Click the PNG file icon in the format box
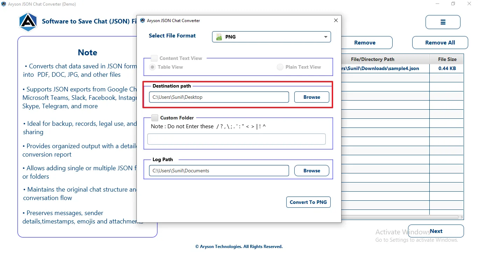The height and width of the screenshot is (255, 478). [x=219, y=37]
